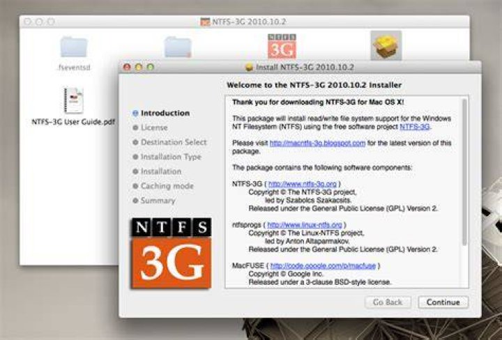Click the NTFS-3G User Guide.pdf file name label
This screenshot has width=502, height=340.
pos(73,122)
